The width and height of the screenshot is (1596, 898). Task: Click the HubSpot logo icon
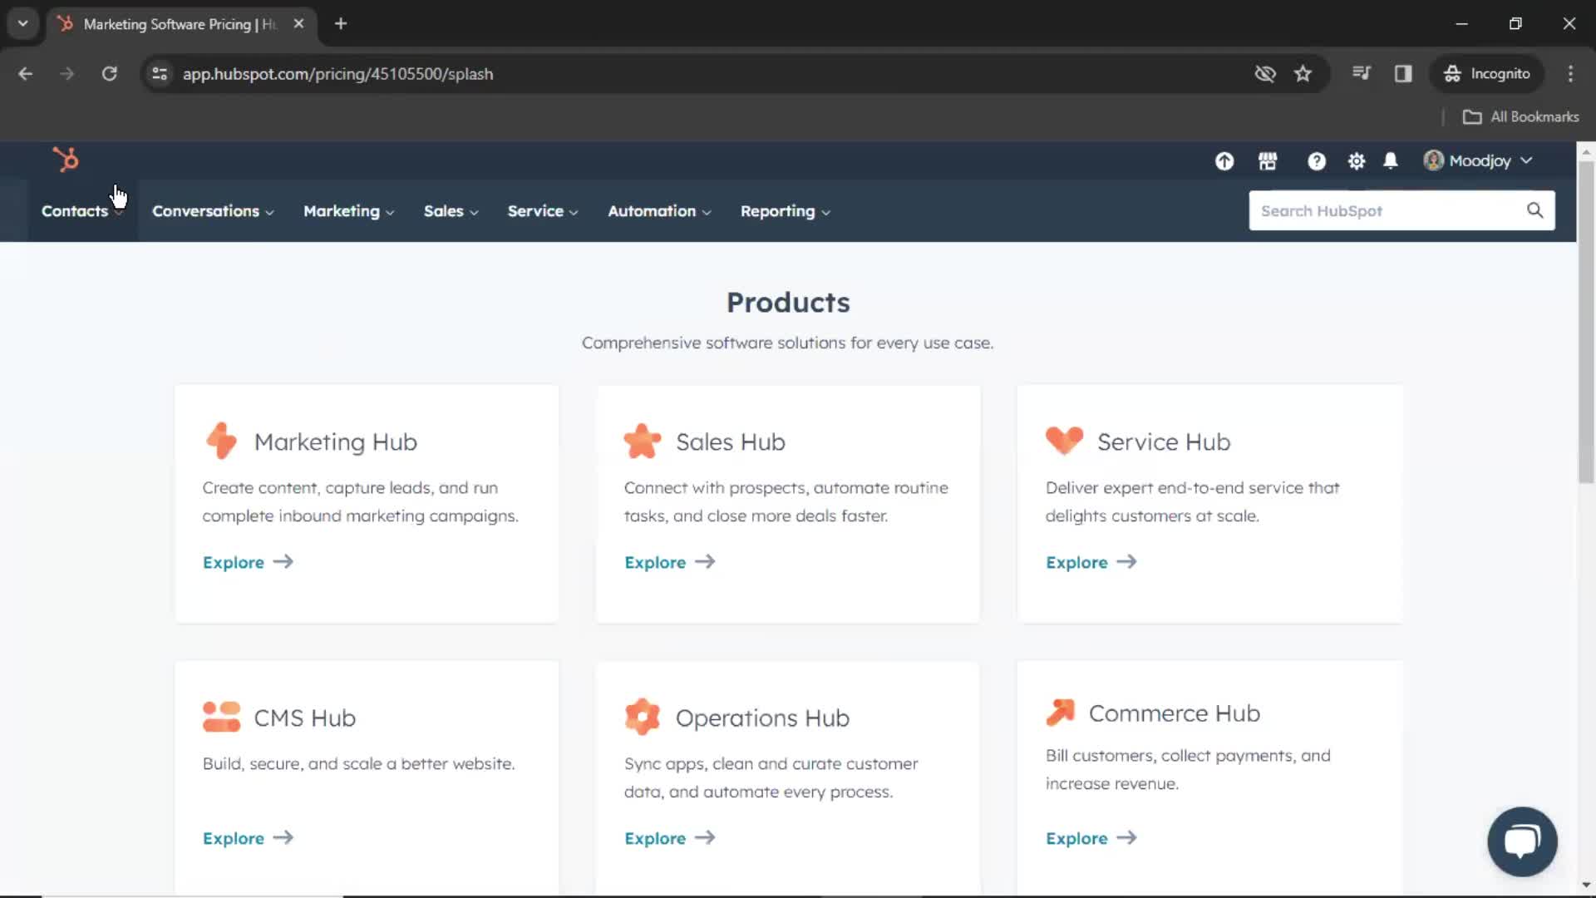point(66,159)
